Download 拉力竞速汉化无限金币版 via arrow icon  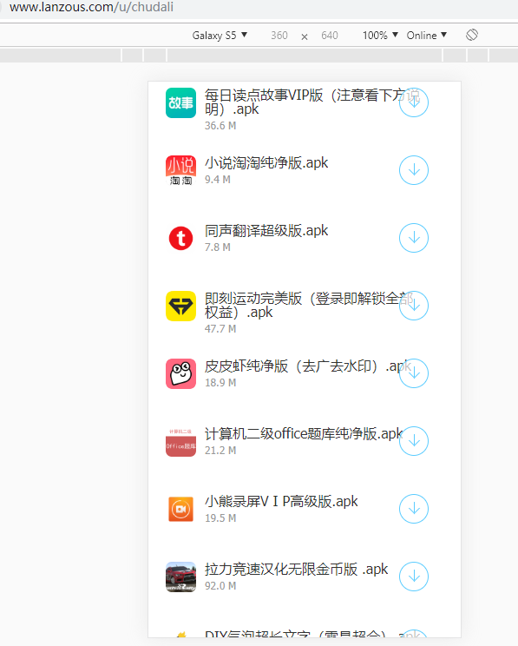pos(414,577)
